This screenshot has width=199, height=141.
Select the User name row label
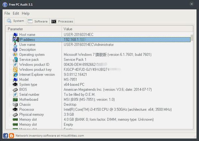(27, 45)
